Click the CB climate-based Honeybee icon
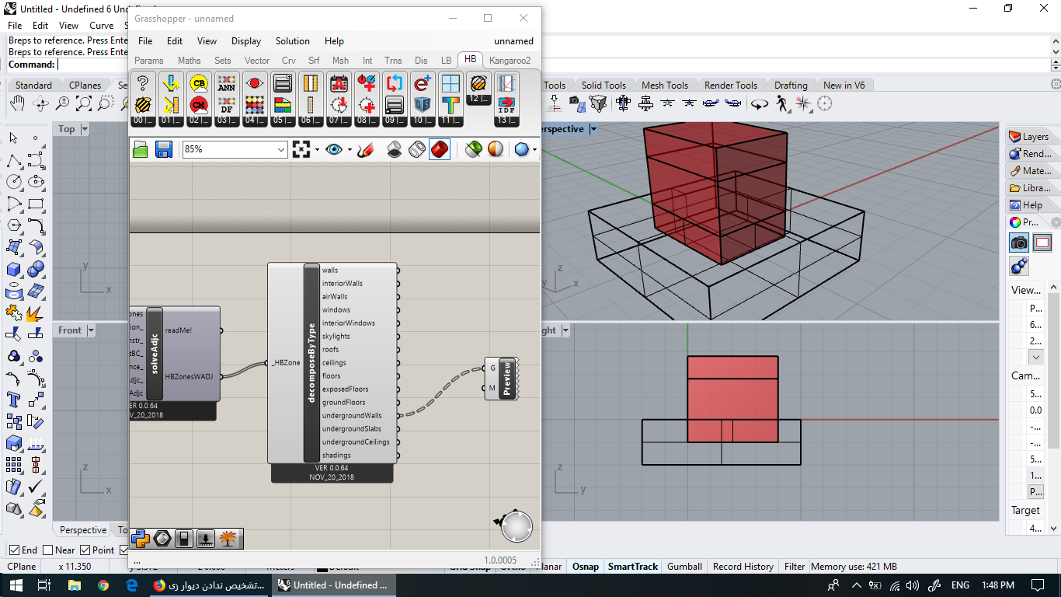Viewport: 1061px width, 597px height. (x=199, y=83)
